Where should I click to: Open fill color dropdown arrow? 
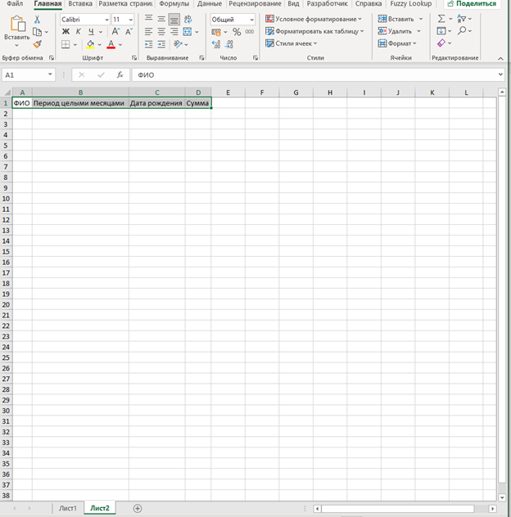click(x=100, y=44)
